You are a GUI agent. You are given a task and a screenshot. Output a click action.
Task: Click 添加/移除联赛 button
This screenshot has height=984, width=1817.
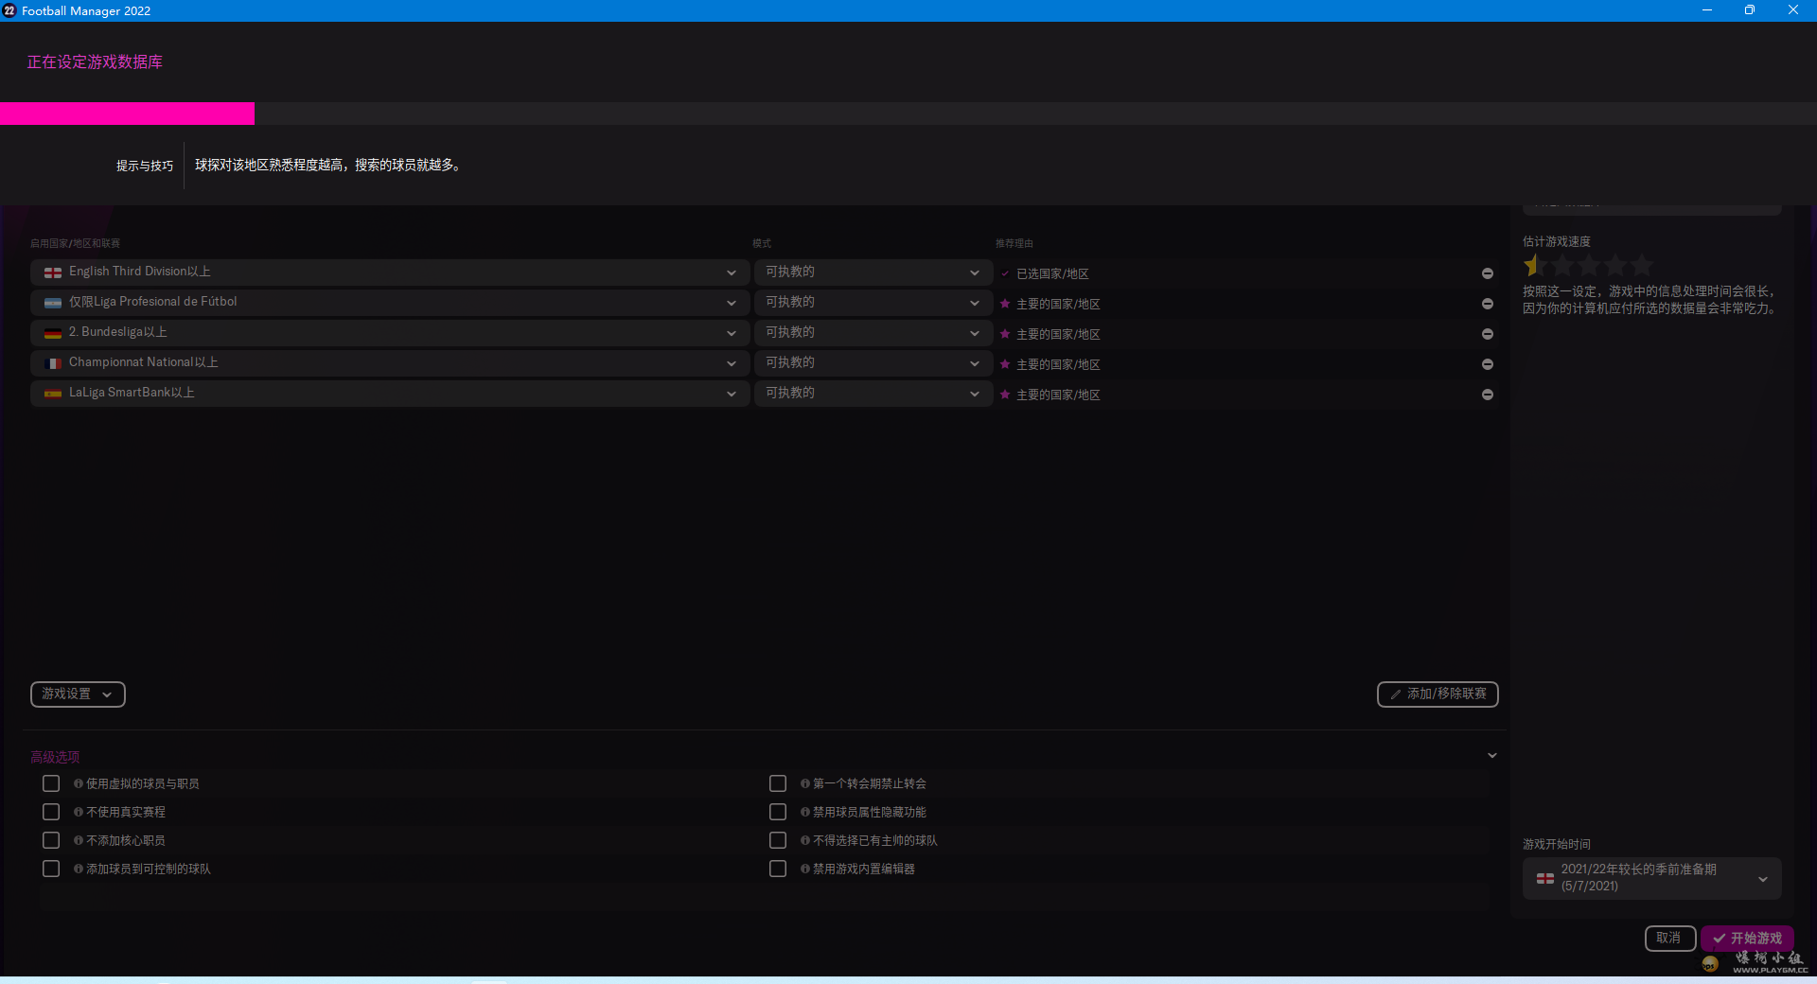(1438, 694)
